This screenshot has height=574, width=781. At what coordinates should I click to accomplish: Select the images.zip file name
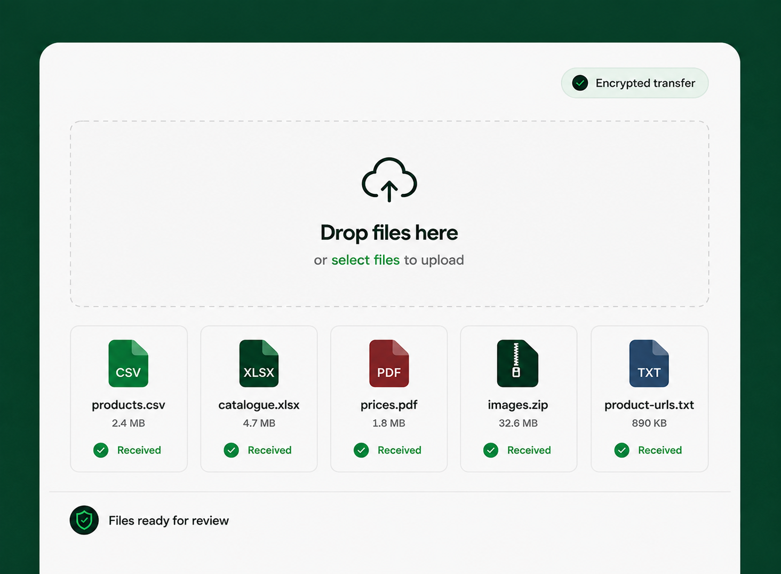tap(518, 405)
